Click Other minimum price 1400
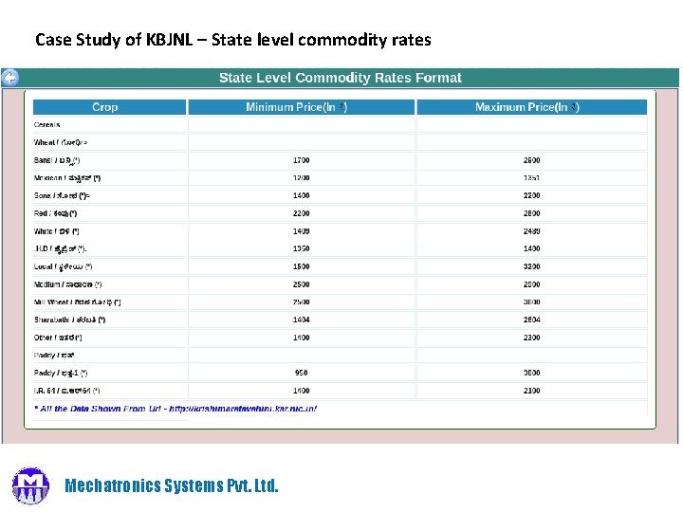The image size is (683, 512). (x=301, y=338)
